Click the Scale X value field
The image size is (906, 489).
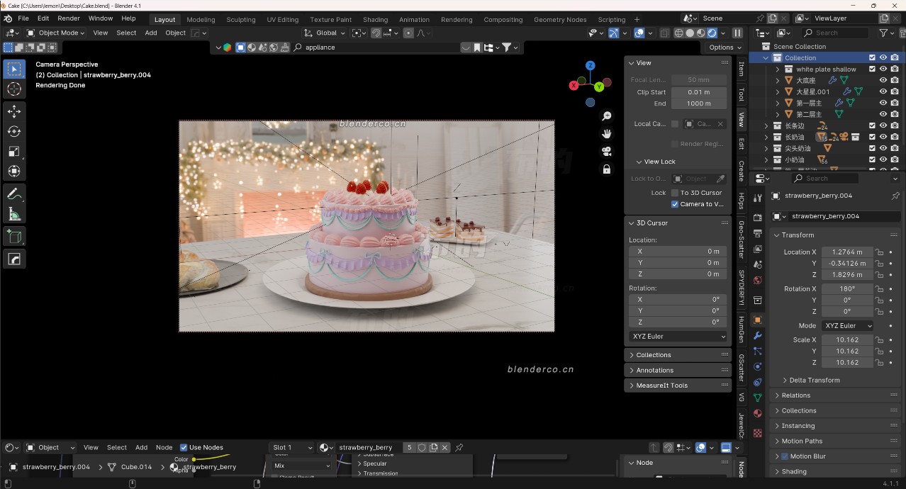[x=847, y=340]
